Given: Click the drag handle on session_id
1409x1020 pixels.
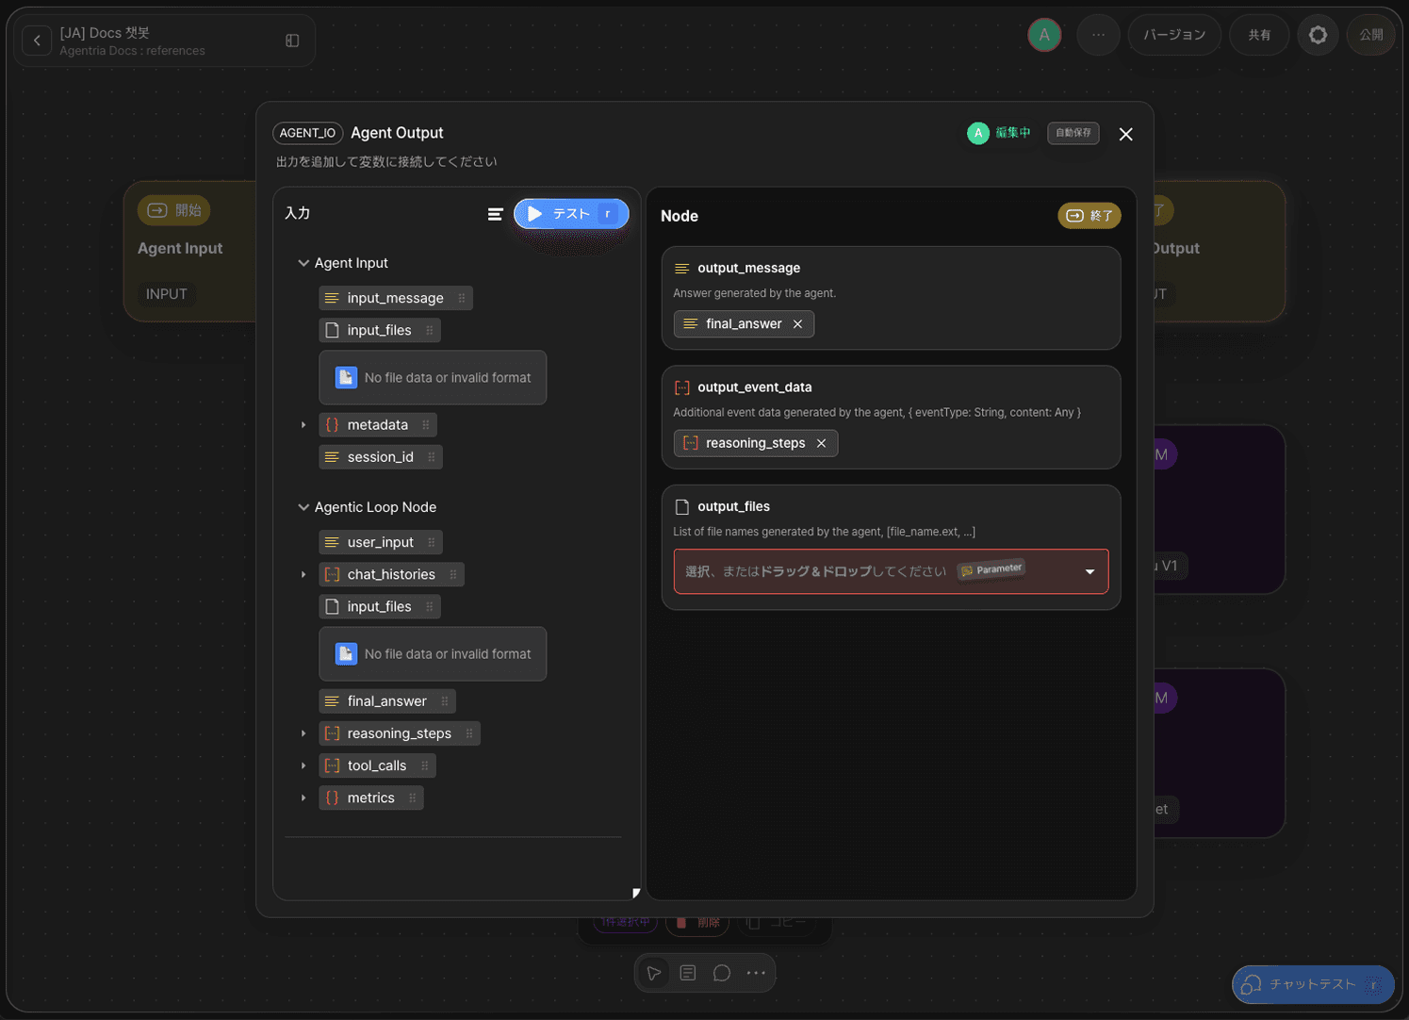Looking at the screenshot, I should 431,457.
